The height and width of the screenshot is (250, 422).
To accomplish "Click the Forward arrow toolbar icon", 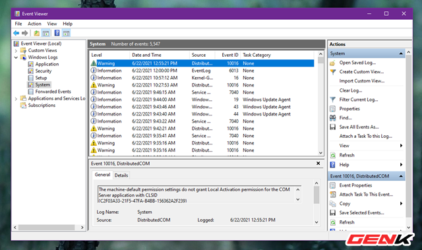I will (25, 33).
